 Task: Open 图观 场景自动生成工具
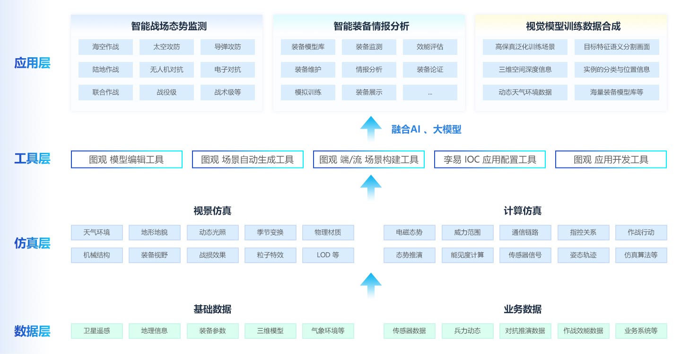pyautogui.click(x=247, y=159)
